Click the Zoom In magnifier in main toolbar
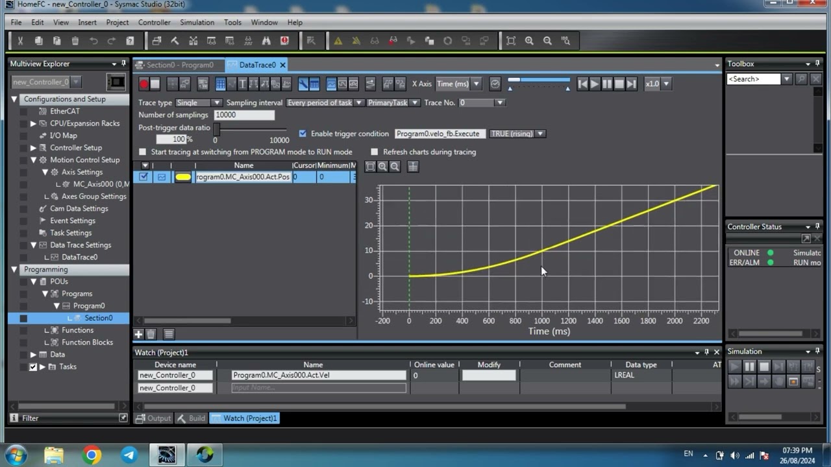This screenshot has height=467, width=831. [529, 41]
